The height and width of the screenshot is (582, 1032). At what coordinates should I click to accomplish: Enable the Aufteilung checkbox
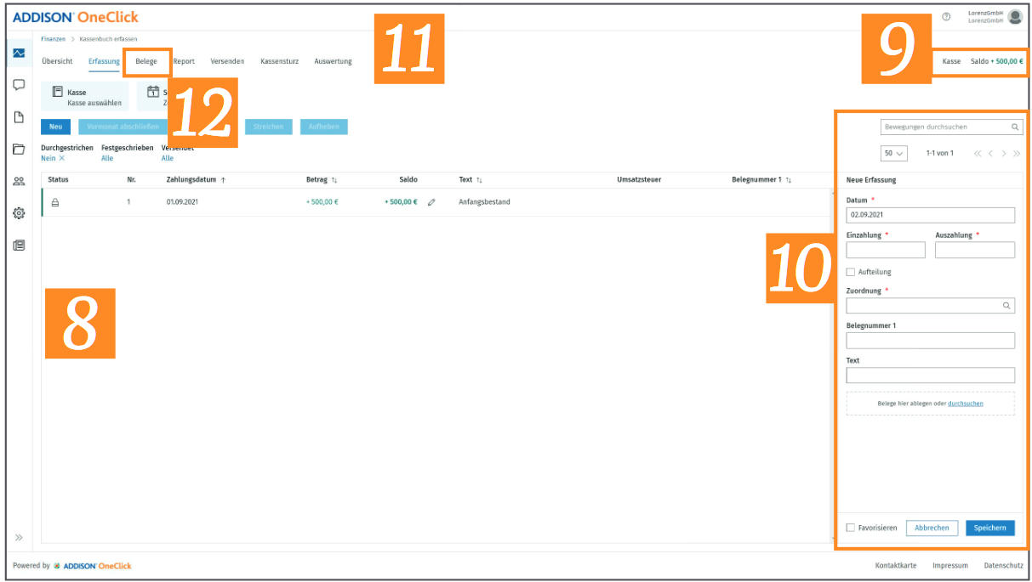[x=851, y=272]
